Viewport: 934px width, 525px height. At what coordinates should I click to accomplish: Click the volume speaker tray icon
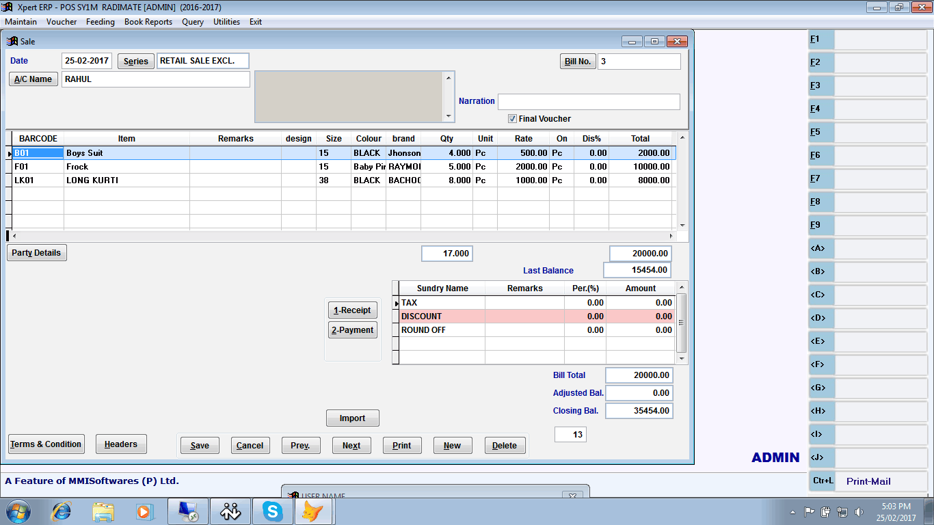coord(859,512)
